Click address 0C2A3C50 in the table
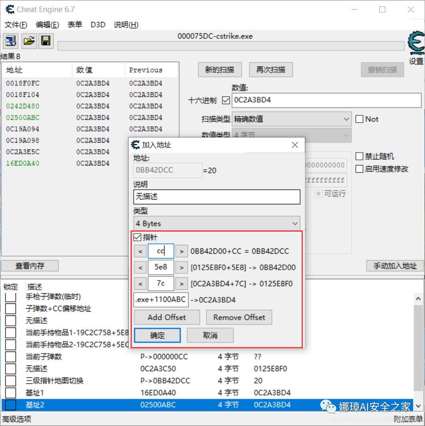 158,369
